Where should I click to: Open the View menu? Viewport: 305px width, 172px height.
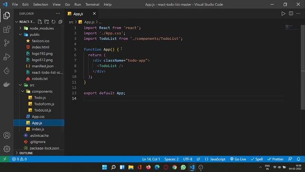(x=56, y=4)
